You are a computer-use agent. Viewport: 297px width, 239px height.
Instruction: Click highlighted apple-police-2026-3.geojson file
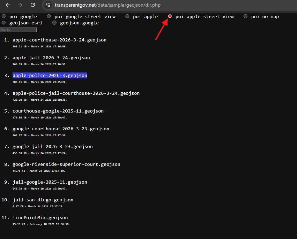50,76
